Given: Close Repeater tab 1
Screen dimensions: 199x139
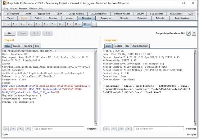Looking at the screenshot, I should [x=9, y=24].
